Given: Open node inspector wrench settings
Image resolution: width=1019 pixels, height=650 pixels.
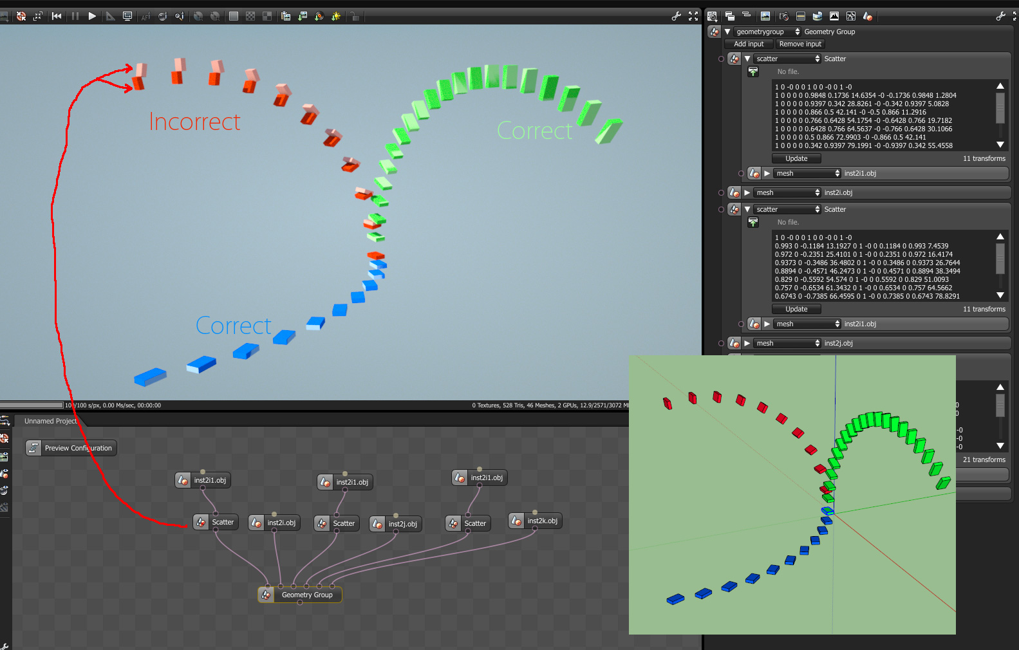Looking at the screenshot, I should click(x=1001, y=16).
